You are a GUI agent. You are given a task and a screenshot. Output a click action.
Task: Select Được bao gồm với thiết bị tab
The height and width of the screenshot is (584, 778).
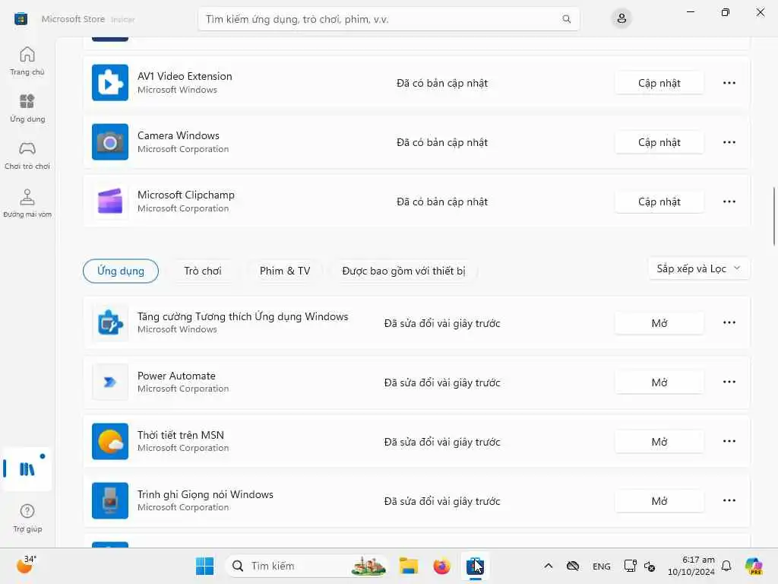tap(403, 271)
